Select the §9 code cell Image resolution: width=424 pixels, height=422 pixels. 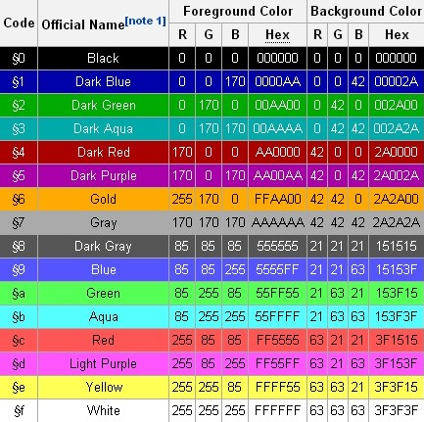(x=19, y=269)
